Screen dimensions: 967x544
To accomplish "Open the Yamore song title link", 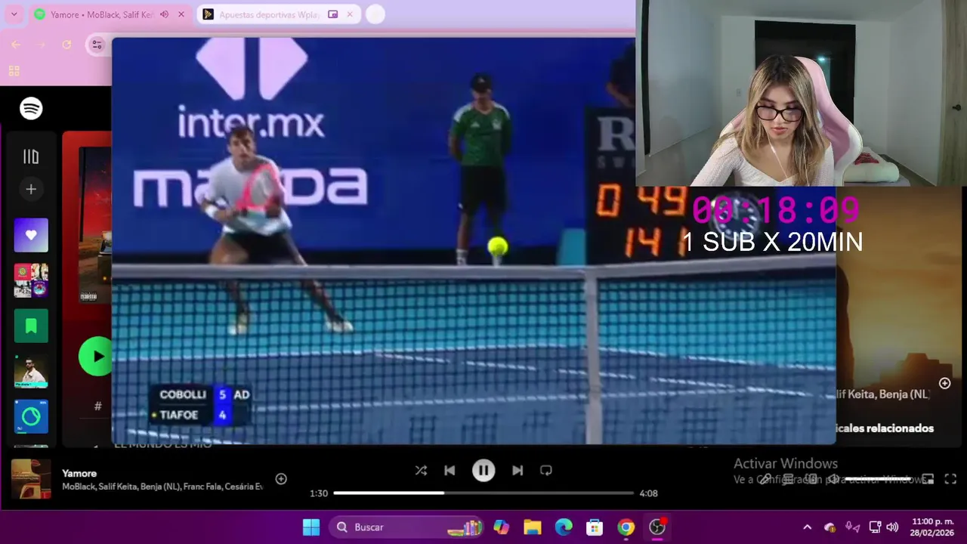I will [79, 473].
